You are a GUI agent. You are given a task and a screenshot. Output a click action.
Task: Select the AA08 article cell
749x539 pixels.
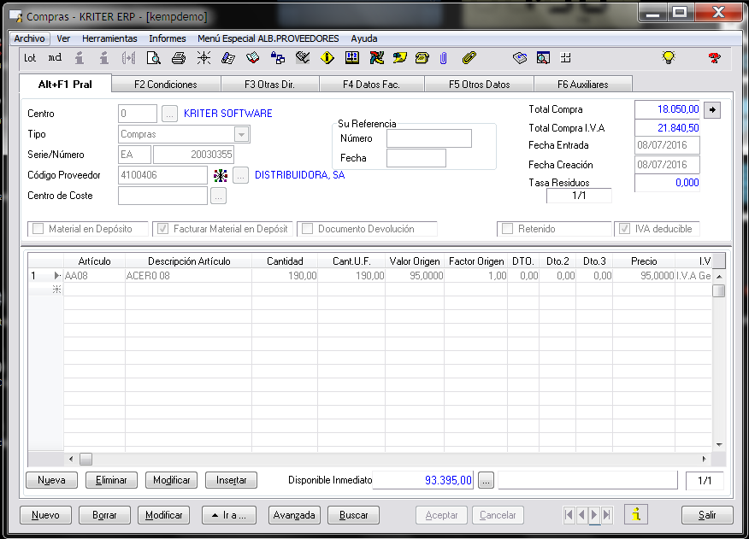(94, 276)
